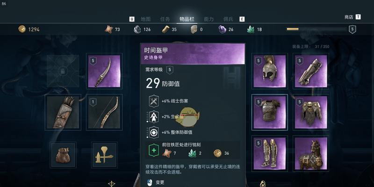374x187 pixels.
Task: Select the level 1 bow slot
Action: [104, 112]
